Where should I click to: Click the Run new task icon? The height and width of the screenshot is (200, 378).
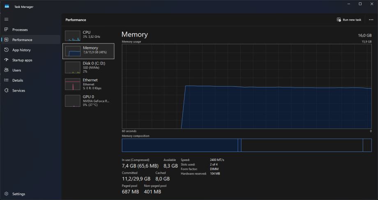tap(339, 20)
